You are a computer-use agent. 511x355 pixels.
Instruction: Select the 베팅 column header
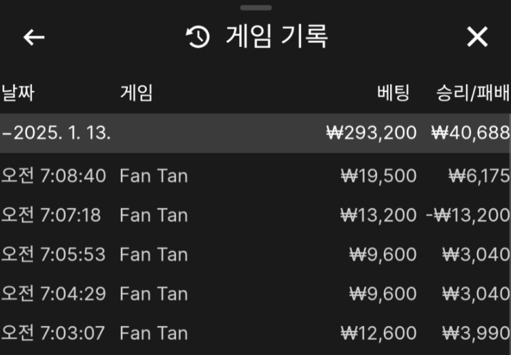pyautogui.click(x=394, y=93)
